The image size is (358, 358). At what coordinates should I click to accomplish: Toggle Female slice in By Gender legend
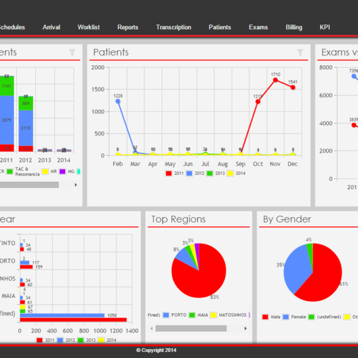295,317
